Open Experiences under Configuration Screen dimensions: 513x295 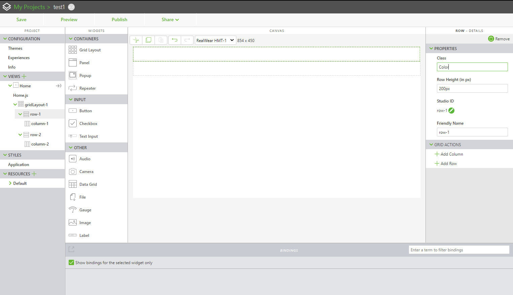(19, 57)
